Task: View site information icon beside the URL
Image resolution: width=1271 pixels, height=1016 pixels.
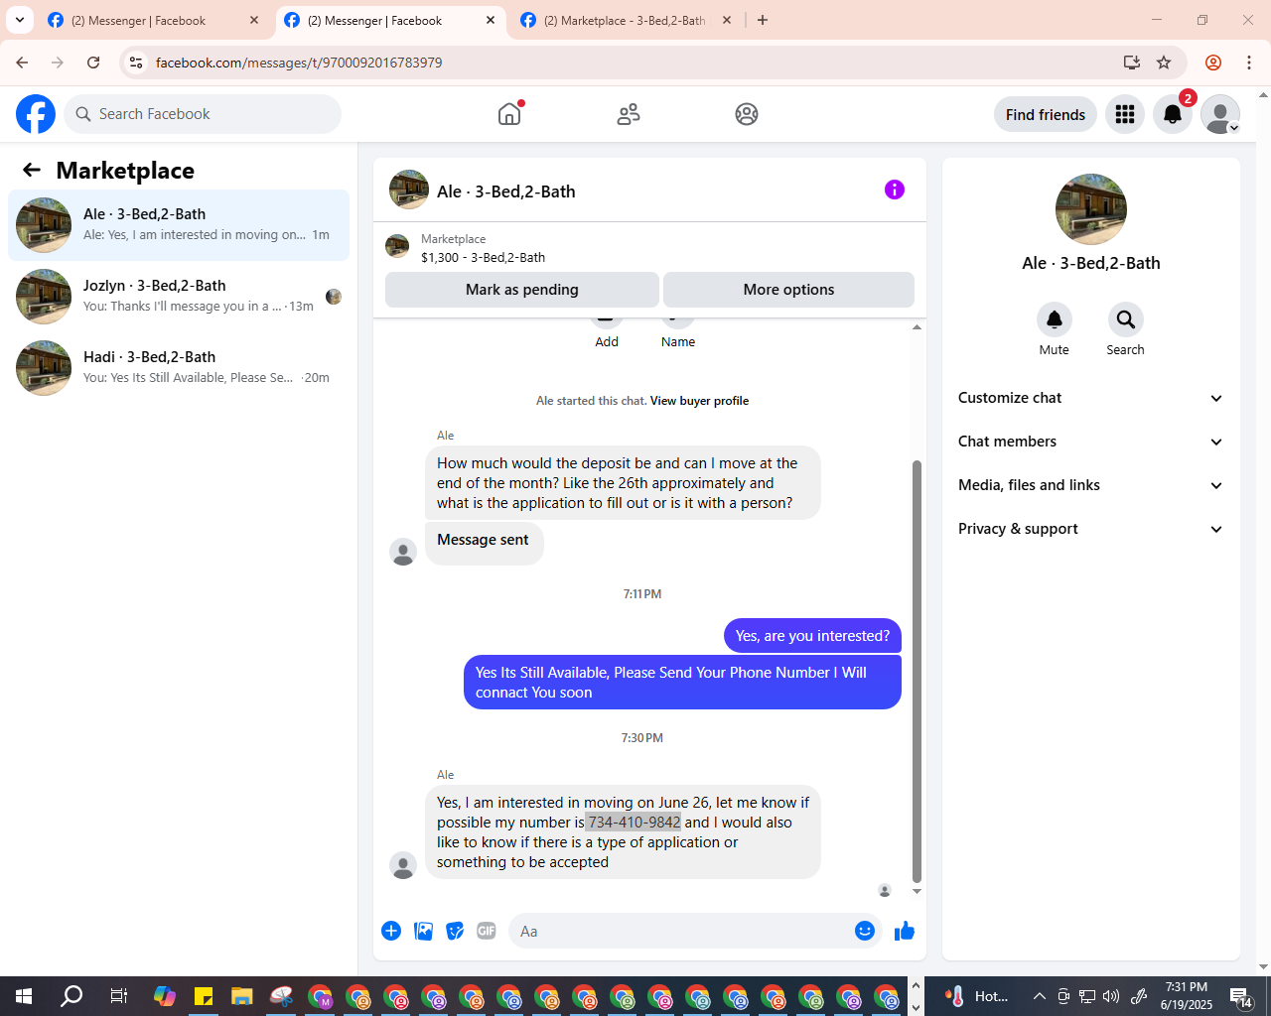Action: click(x=136, y=63)
